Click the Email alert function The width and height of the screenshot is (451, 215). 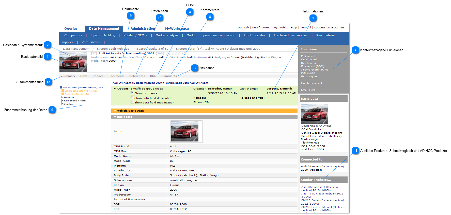308,90
